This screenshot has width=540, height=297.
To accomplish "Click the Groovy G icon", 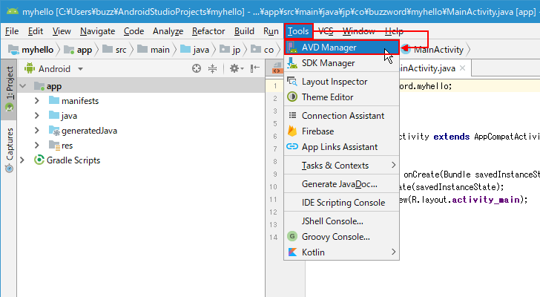I will (292, 236).
